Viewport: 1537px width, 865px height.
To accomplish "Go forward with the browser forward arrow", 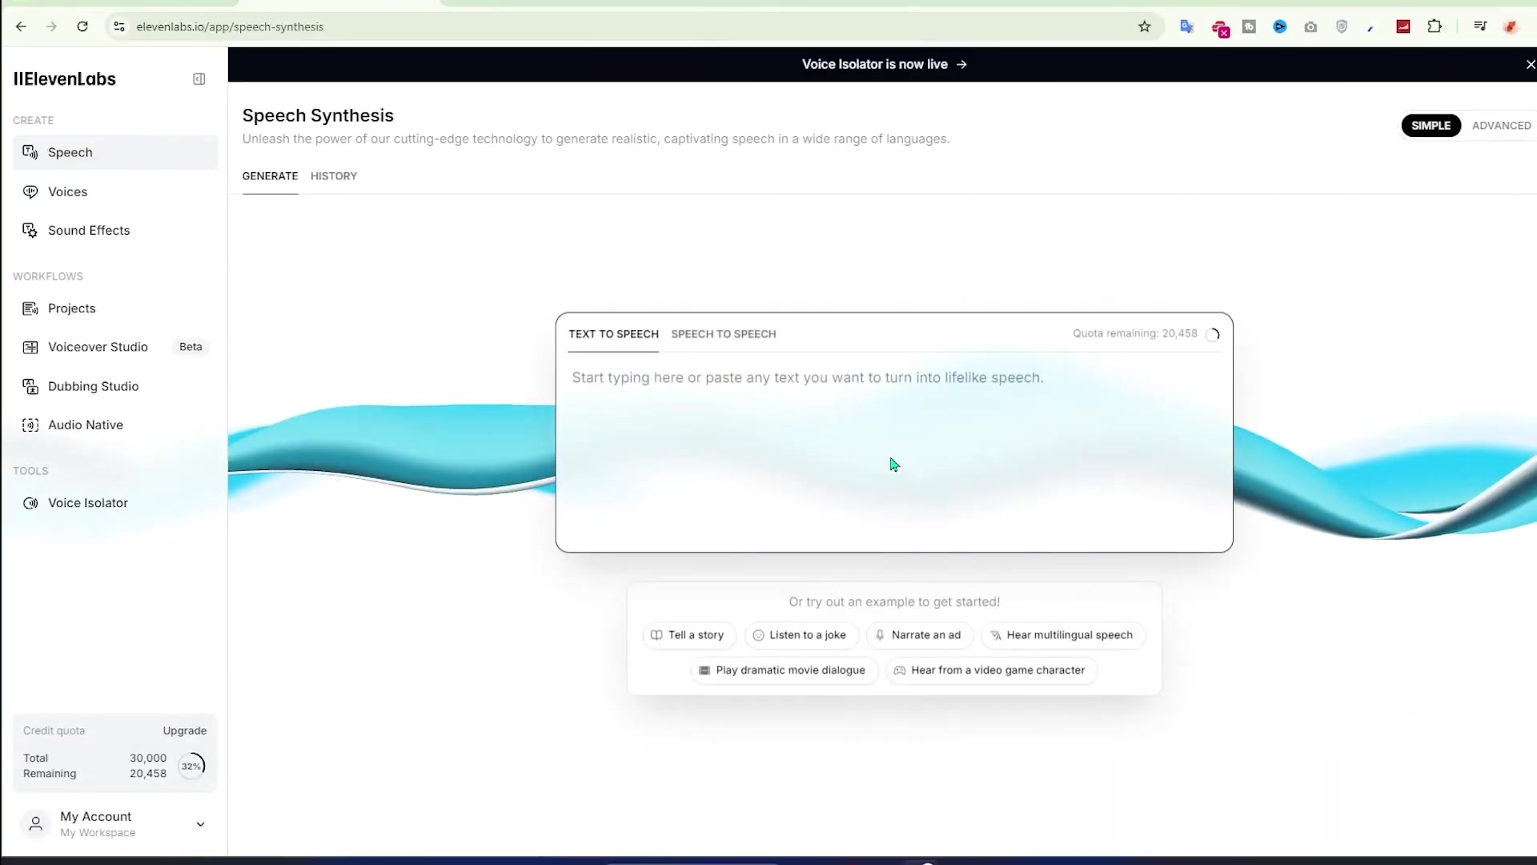I will [x=51, y=26].
